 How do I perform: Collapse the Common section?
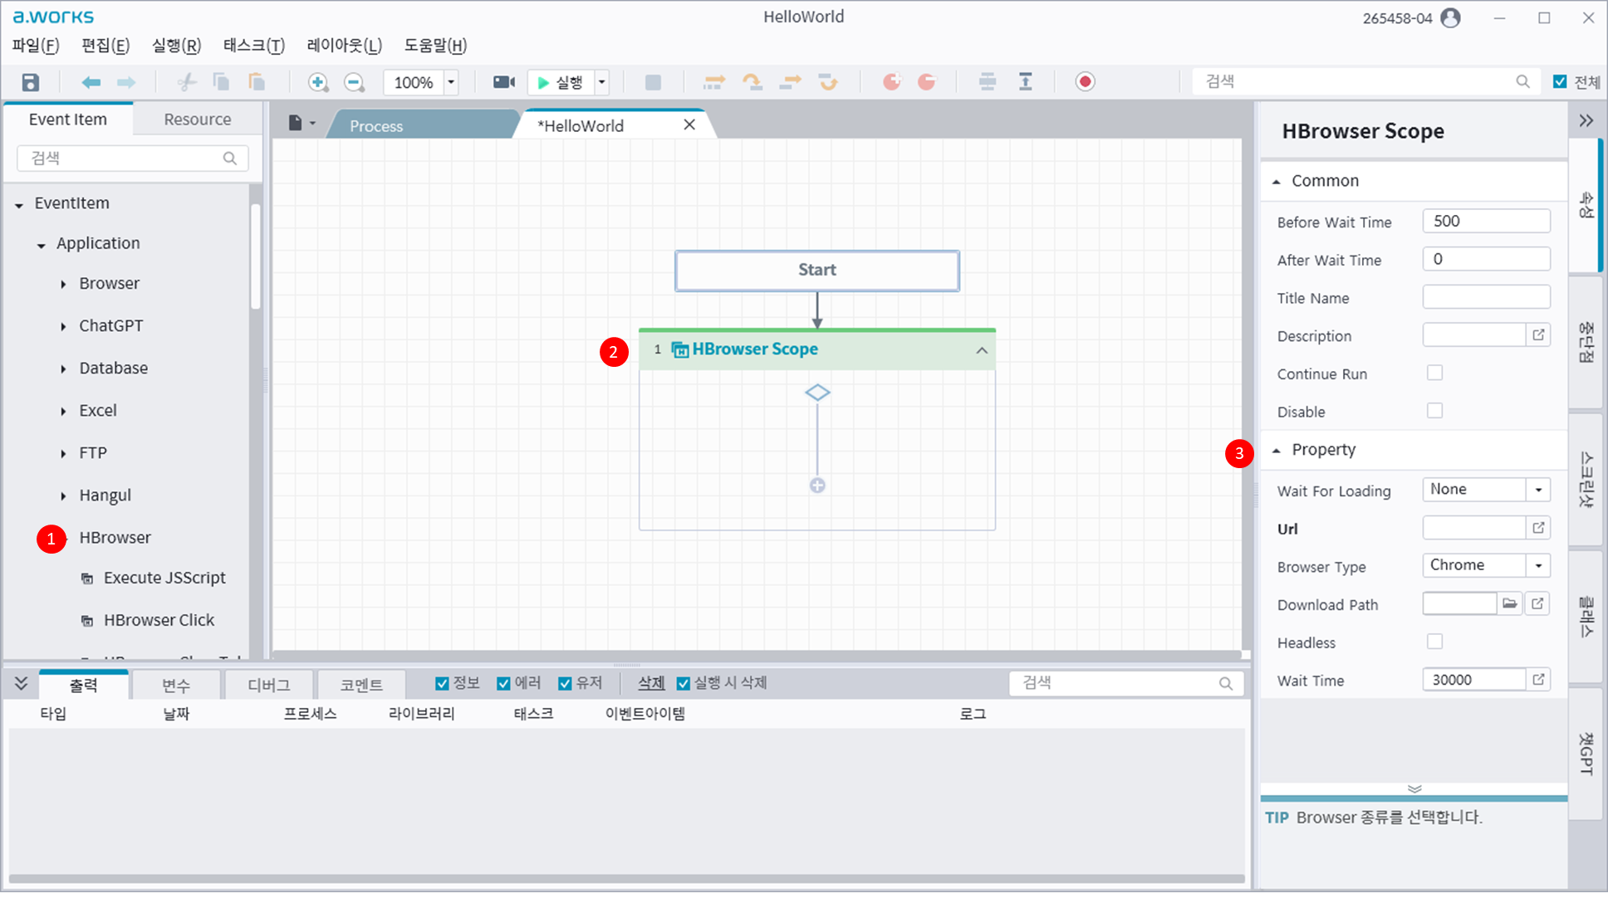[1277, 181]
